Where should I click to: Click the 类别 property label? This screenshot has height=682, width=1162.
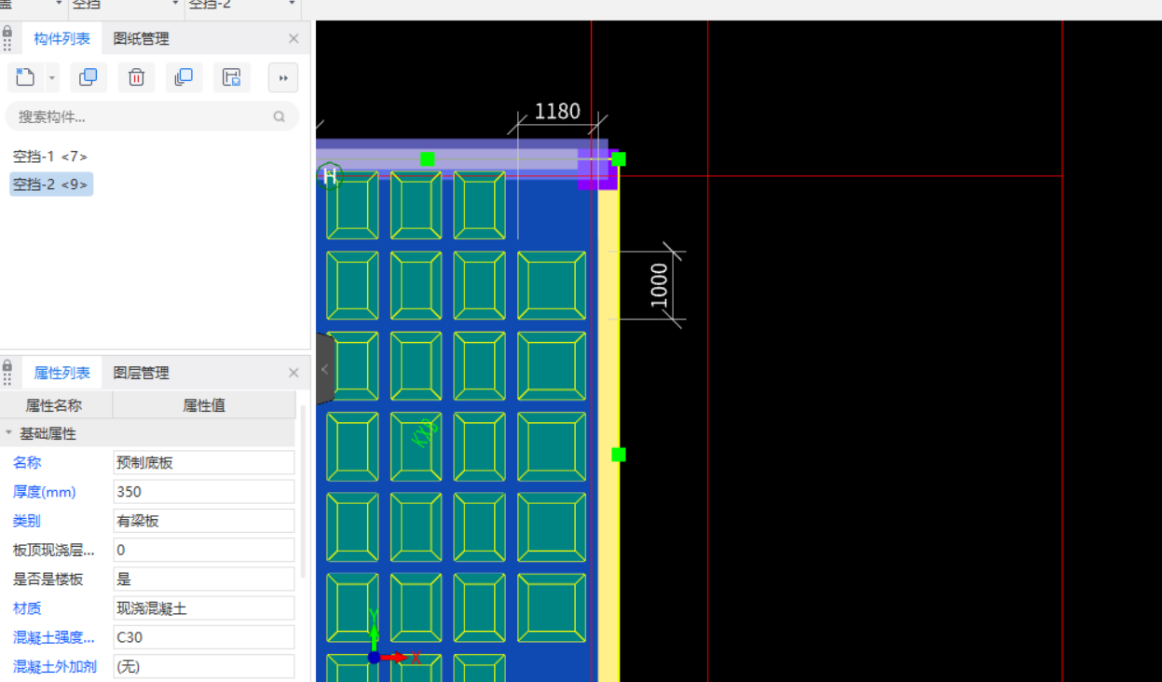(27, 521)
